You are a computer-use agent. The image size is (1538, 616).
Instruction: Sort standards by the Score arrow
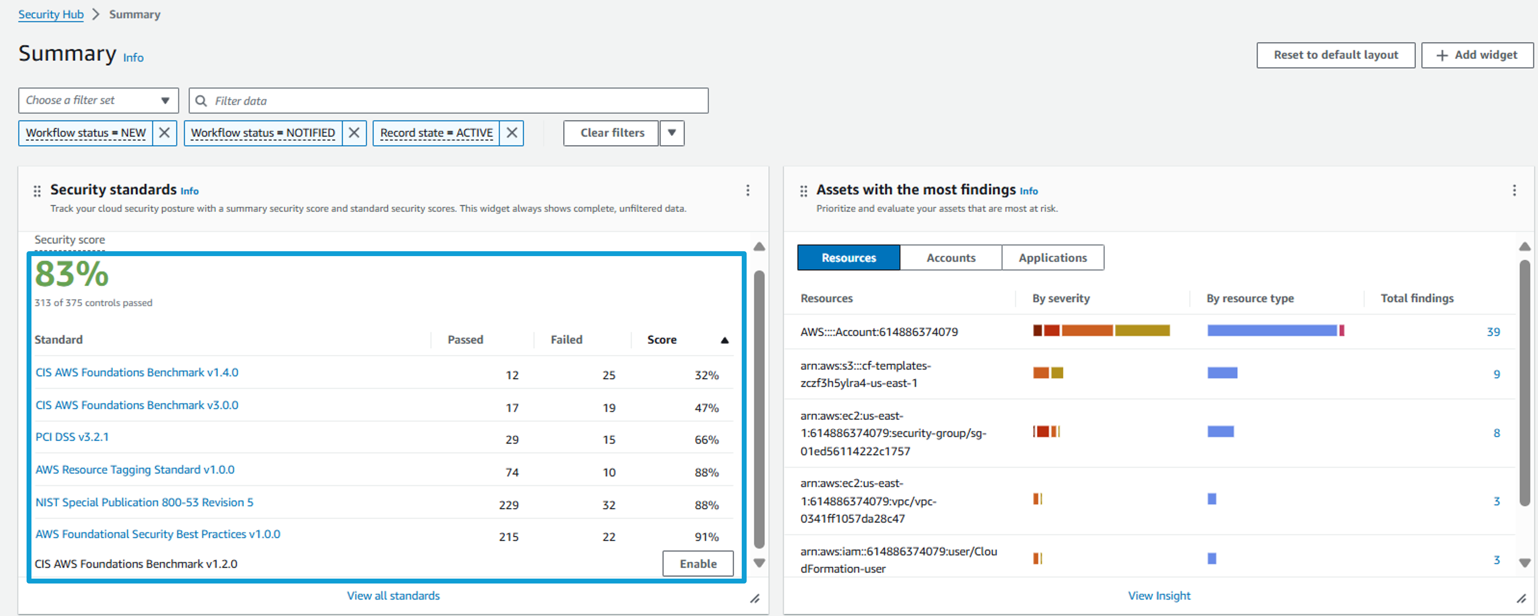[x=724, y=340]
